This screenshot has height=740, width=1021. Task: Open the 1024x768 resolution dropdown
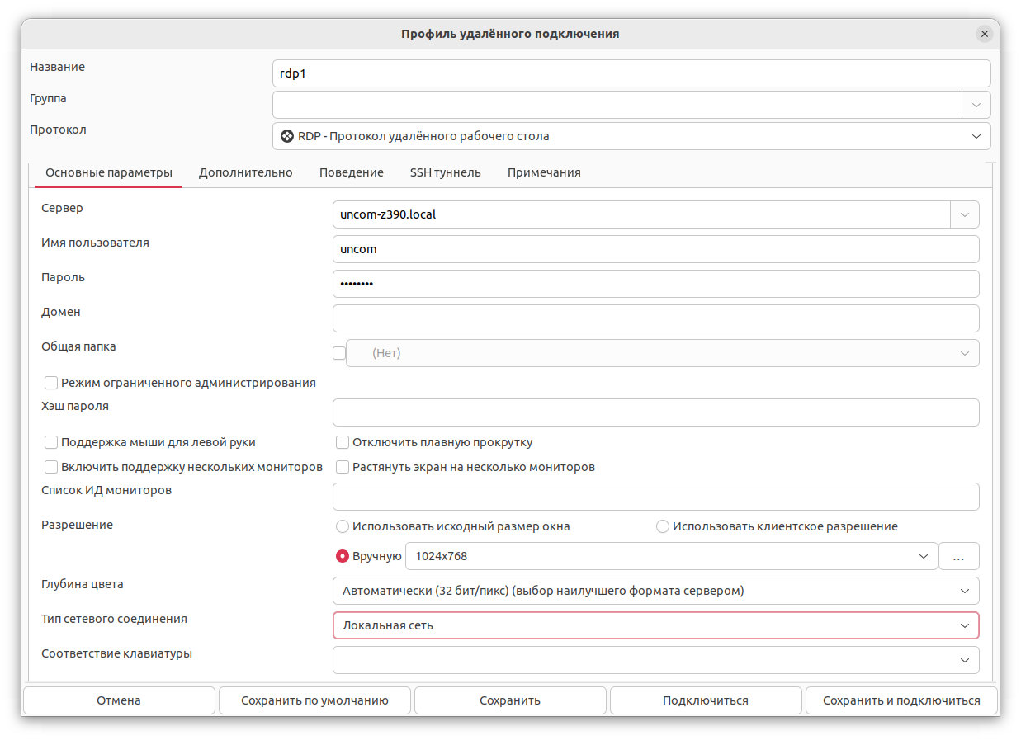tap(672, 556)
